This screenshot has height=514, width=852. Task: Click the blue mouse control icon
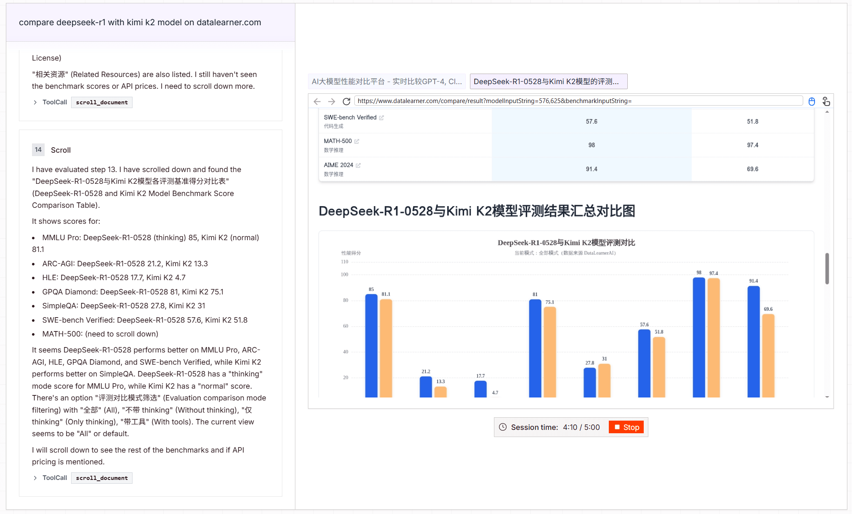click(x=812, y=101)
